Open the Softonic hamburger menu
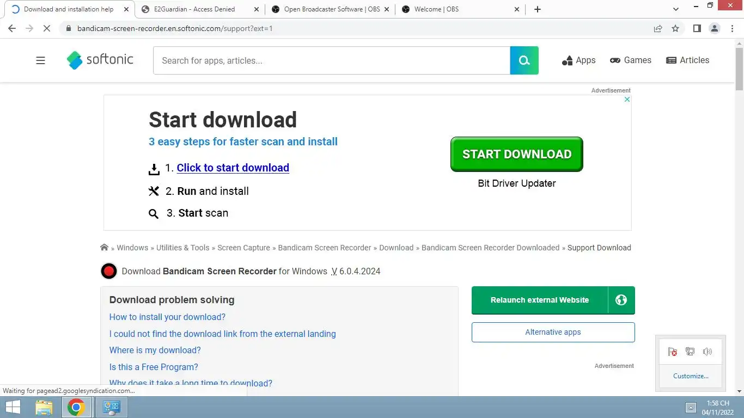This screenshot has height=418, width=744. [x=40, y=60]
